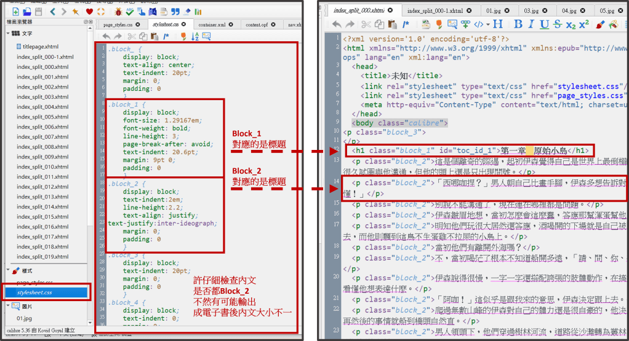Open index_split_005.xhtml in file browser

[42, 117]
